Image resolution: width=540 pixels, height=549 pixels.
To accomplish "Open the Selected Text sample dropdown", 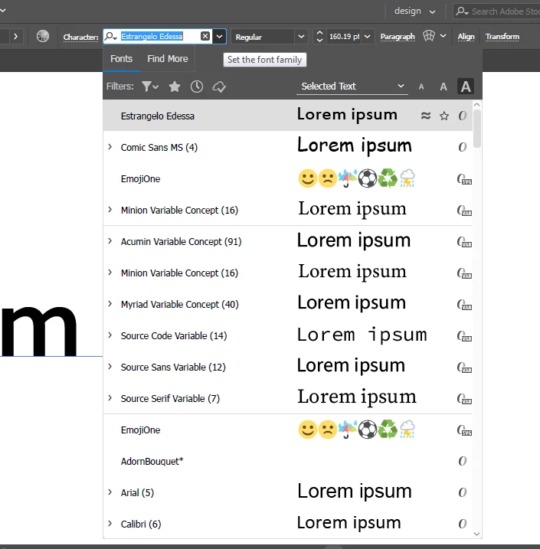I will 352,86.
